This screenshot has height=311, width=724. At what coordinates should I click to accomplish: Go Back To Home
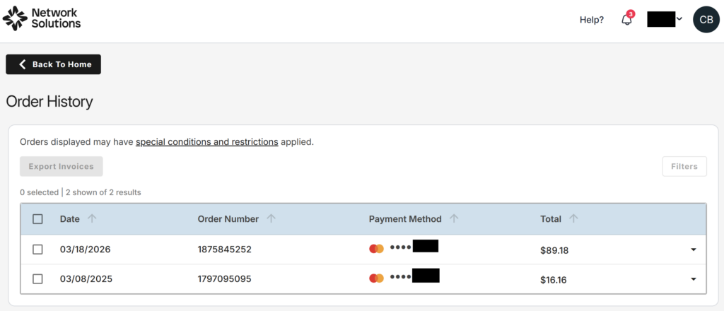click(54, 64)
